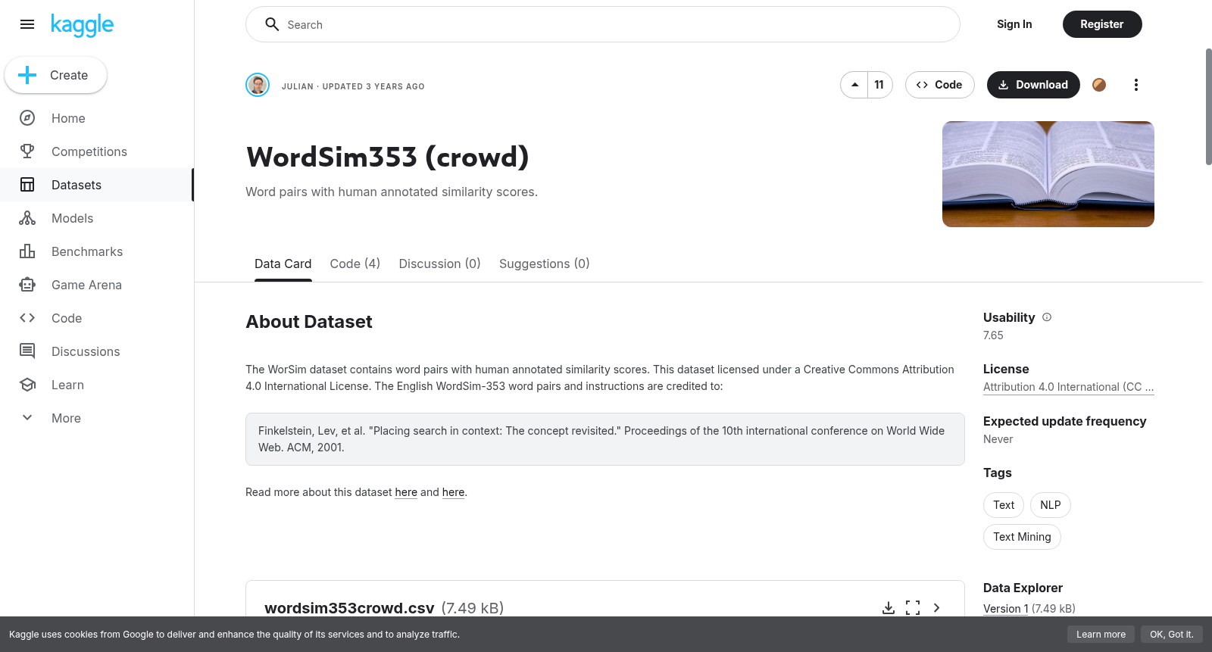The height and width of the screenshot is (652, 1212).
Task: Click the Learn graduation cap icon
Action: click(x=27, y=385)
